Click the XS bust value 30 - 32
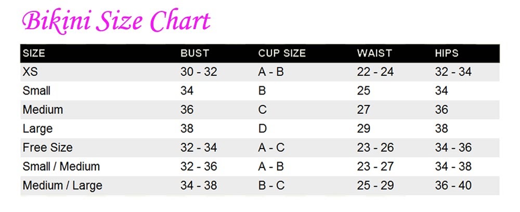The image size is (520, 212). 199,72
